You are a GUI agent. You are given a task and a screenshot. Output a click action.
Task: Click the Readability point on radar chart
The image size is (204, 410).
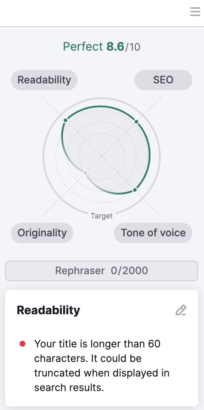[x=66, y=120]
